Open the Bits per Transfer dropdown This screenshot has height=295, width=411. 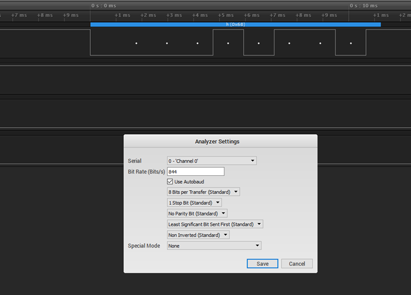[x=203, y=192]
